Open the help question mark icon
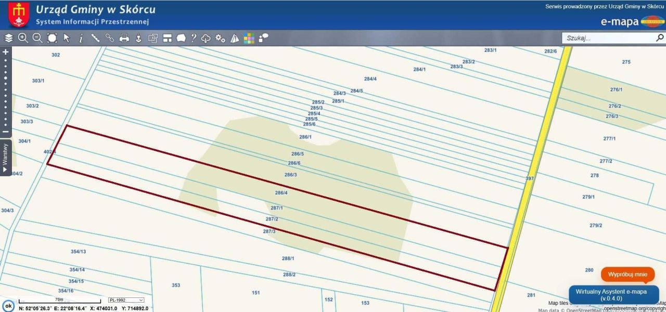This screenshot has width=666, height=312. [194, 38]
